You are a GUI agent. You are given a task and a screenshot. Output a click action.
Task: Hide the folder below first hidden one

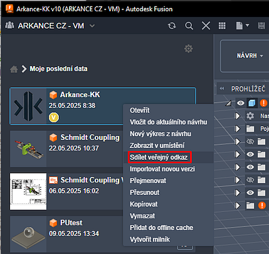pos(250,154)
